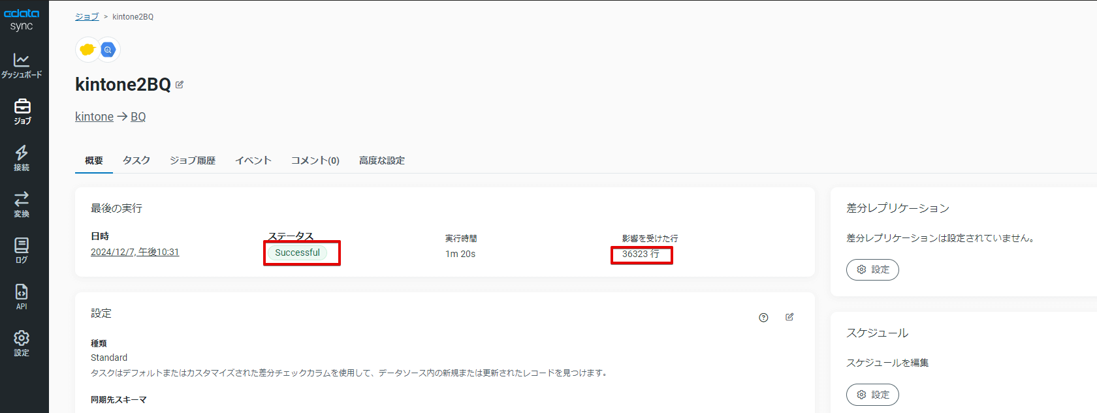Click 差分レプリケーションは設定されていません message
The height and width of the screenshot is (413, 1097).
tap(942, 238)
